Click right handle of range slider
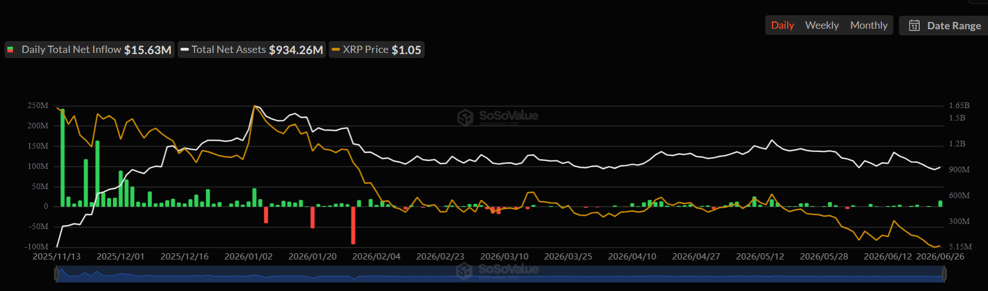Image resolution: width=988 pixels, height=291 pixels. tap(944, 274)
